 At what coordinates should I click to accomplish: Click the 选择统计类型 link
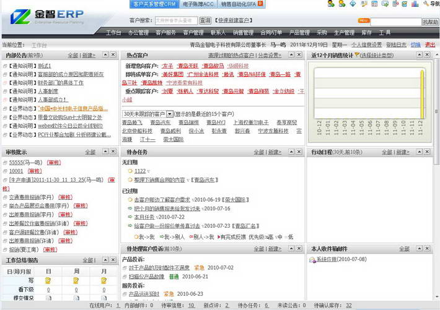(377, 55)
